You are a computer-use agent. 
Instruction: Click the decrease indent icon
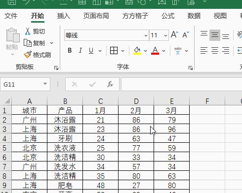coord(240,50)
